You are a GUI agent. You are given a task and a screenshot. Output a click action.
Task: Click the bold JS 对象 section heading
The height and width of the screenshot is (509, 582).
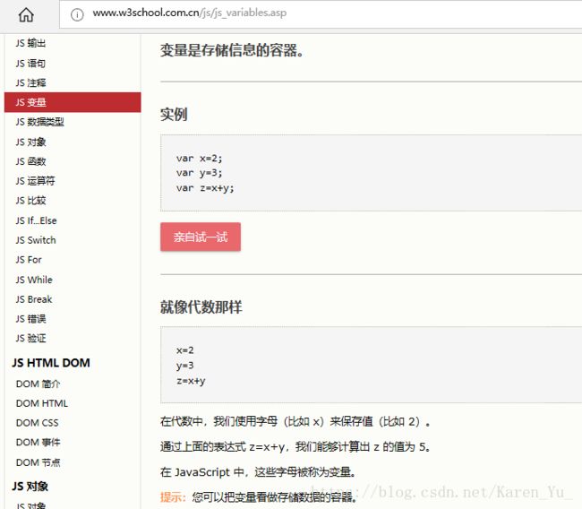(x=30, y=487)
